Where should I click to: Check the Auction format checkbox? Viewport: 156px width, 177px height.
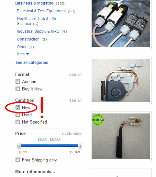tap(17, 81)
